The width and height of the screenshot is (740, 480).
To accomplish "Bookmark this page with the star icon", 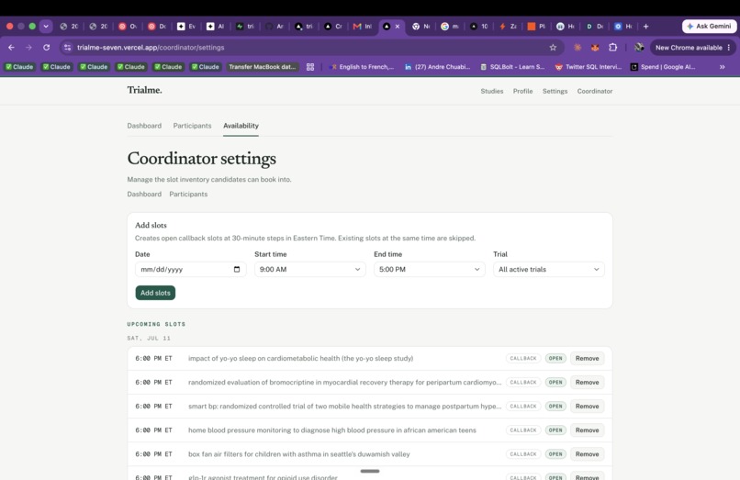I will [x=553, y=47].
